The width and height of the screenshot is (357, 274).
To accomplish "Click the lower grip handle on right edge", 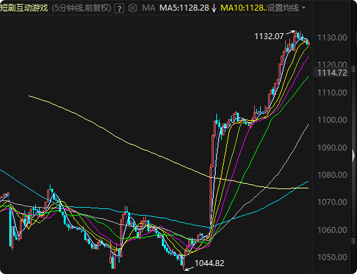I will (353, 241).
